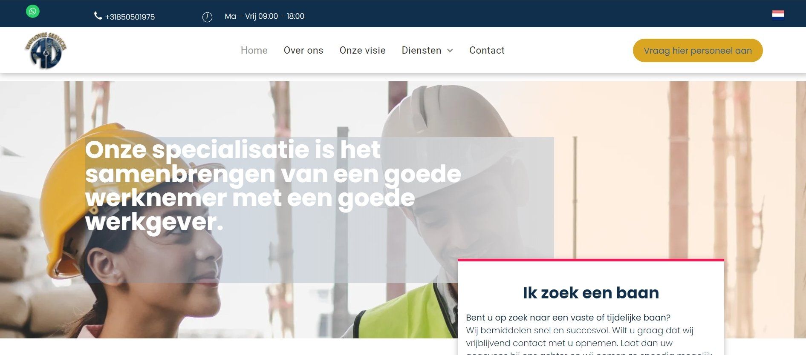Image resolution: width=806 pixels, height=355 pixels.
Task: Navigate to Onze visie
Action: pyautogui.click(x=362, y=50)
